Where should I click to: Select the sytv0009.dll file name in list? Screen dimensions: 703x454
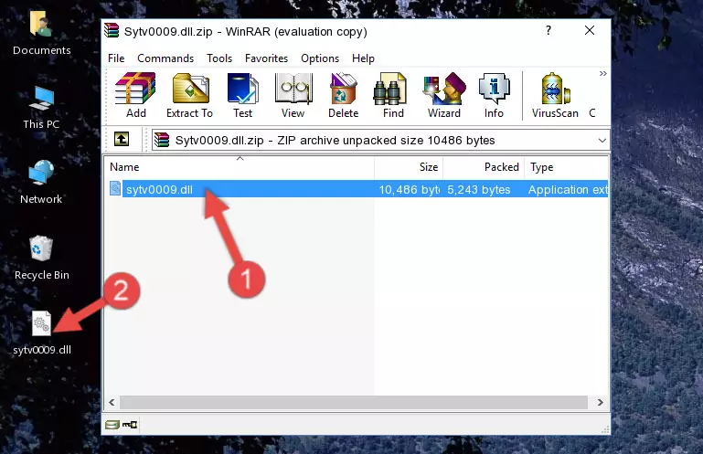pos(159,190)
